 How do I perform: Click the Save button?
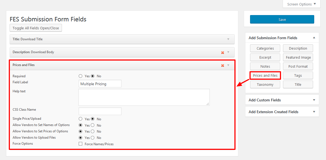pos(282,19)
